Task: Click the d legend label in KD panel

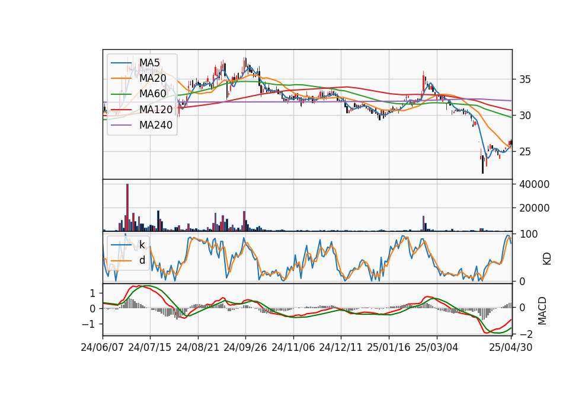Action: click(142, 260)
